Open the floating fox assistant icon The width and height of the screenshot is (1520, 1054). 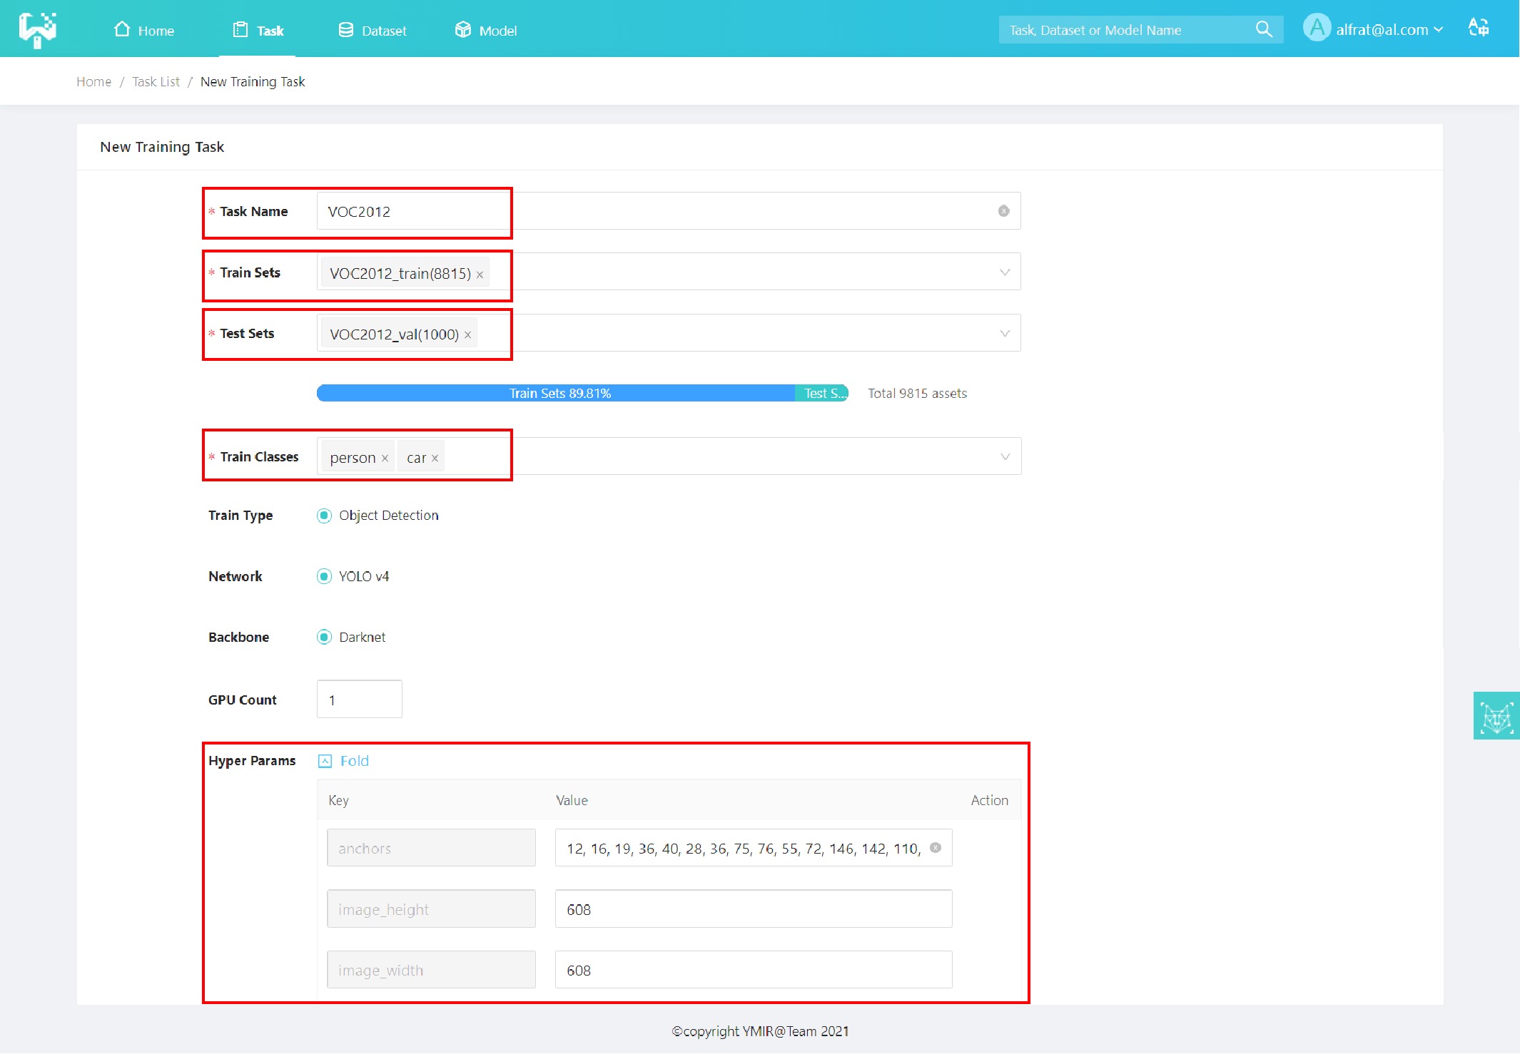click(1496, 716)
